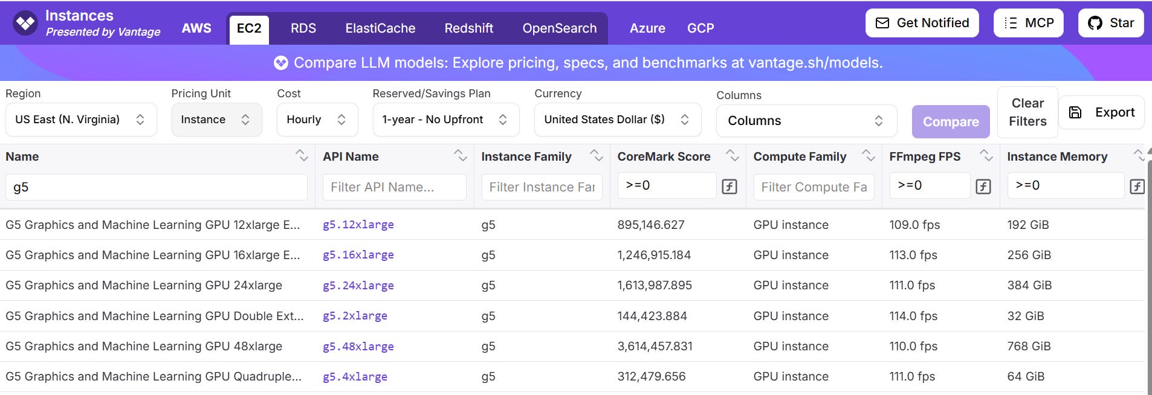Click the Get Notified button
The width and height of the screenshot is (1152, 395).
click(x=922, y=23)
